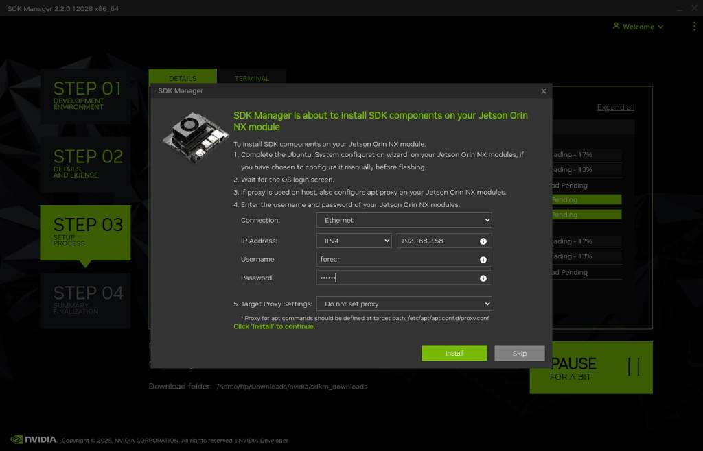Click the pause bars icon
The image size is (703, 451).
(634, 367)
